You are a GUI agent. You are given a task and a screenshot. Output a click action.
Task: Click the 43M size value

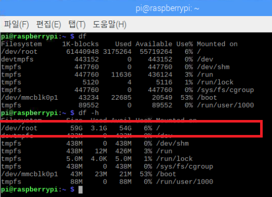[x=77, y=174]
